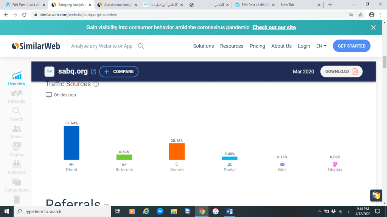This screenshot has height=217, width=387.
Task: Go to Referrals in the left sidebar
Action: click(x=17, y=96)
